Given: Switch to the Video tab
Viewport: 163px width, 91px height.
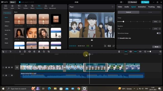Looking at the screenshot, I should (x=120, y=7).
